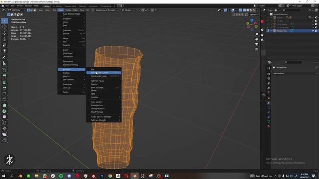Screen dimensions: 319x179
Task: Select the Move tool in toolbar
Action: pos(4,33)
